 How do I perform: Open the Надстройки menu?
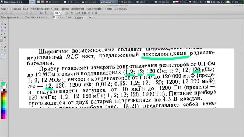(x=95, y=9)
